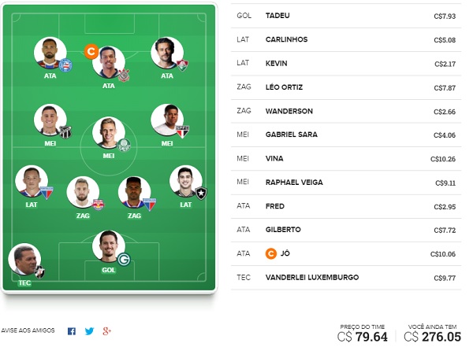Click the Goiás crest by the goalkeeper
The height and width of the screenshot is (347, 473).
pyautogui.click(x=124, y=260)
